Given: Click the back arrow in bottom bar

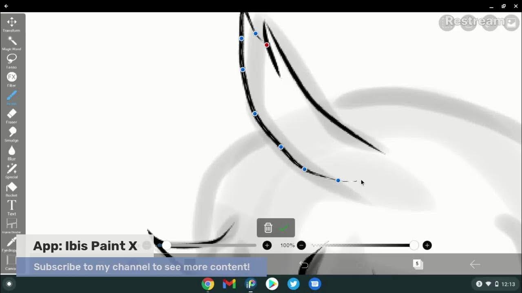Looking at the screenshot, I should tap(475, 265).
